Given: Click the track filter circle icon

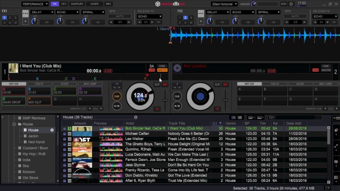Looking at the screenshot, I should tap(136, 117).
